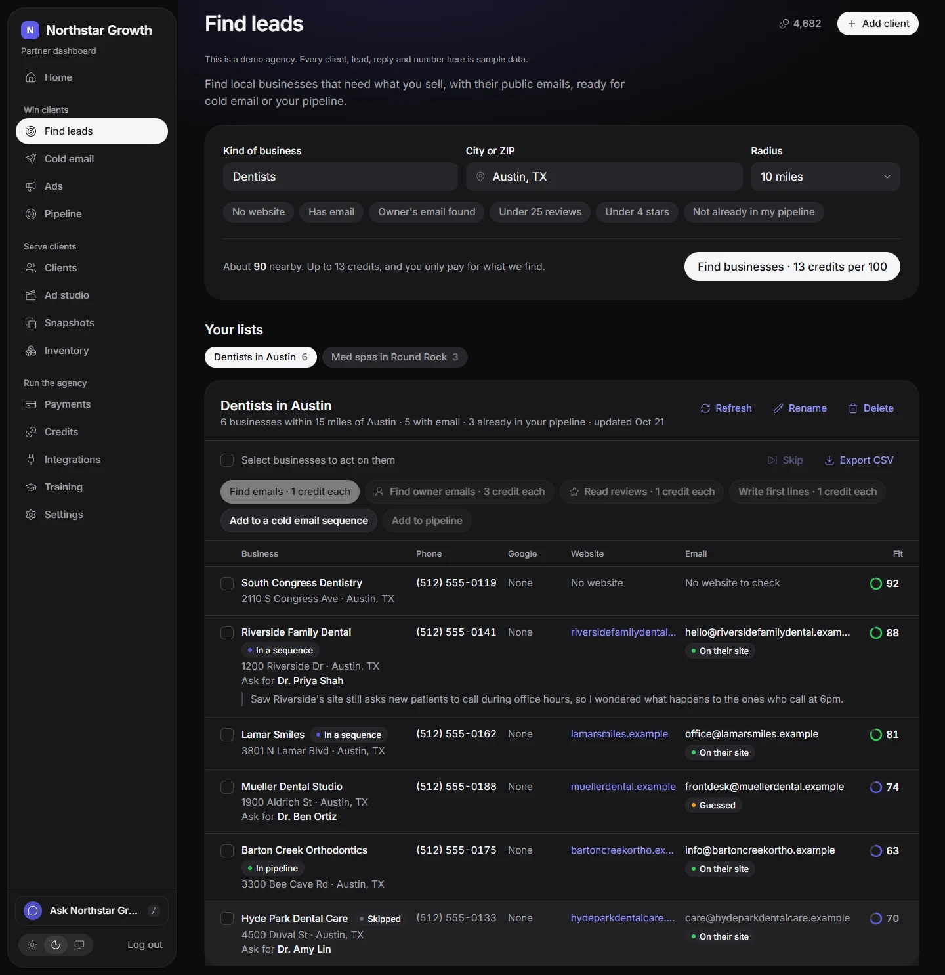This screenshot has height=975, width=945.
Task: Add selection to a cold email sequence
Action: pyautogui.click(x=299, y=521)
